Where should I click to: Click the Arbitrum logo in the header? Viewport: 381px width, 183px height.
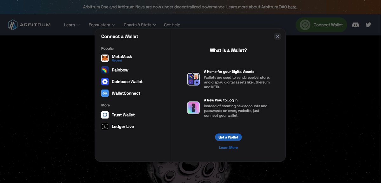(x=29, y=25)
